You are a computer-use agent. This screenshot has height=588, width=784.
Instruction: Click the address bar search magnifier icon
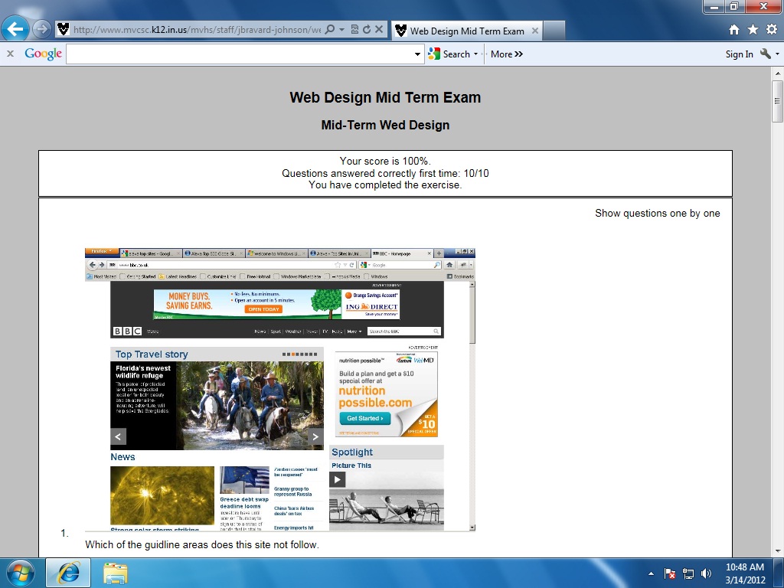click(x=330, y=30)
